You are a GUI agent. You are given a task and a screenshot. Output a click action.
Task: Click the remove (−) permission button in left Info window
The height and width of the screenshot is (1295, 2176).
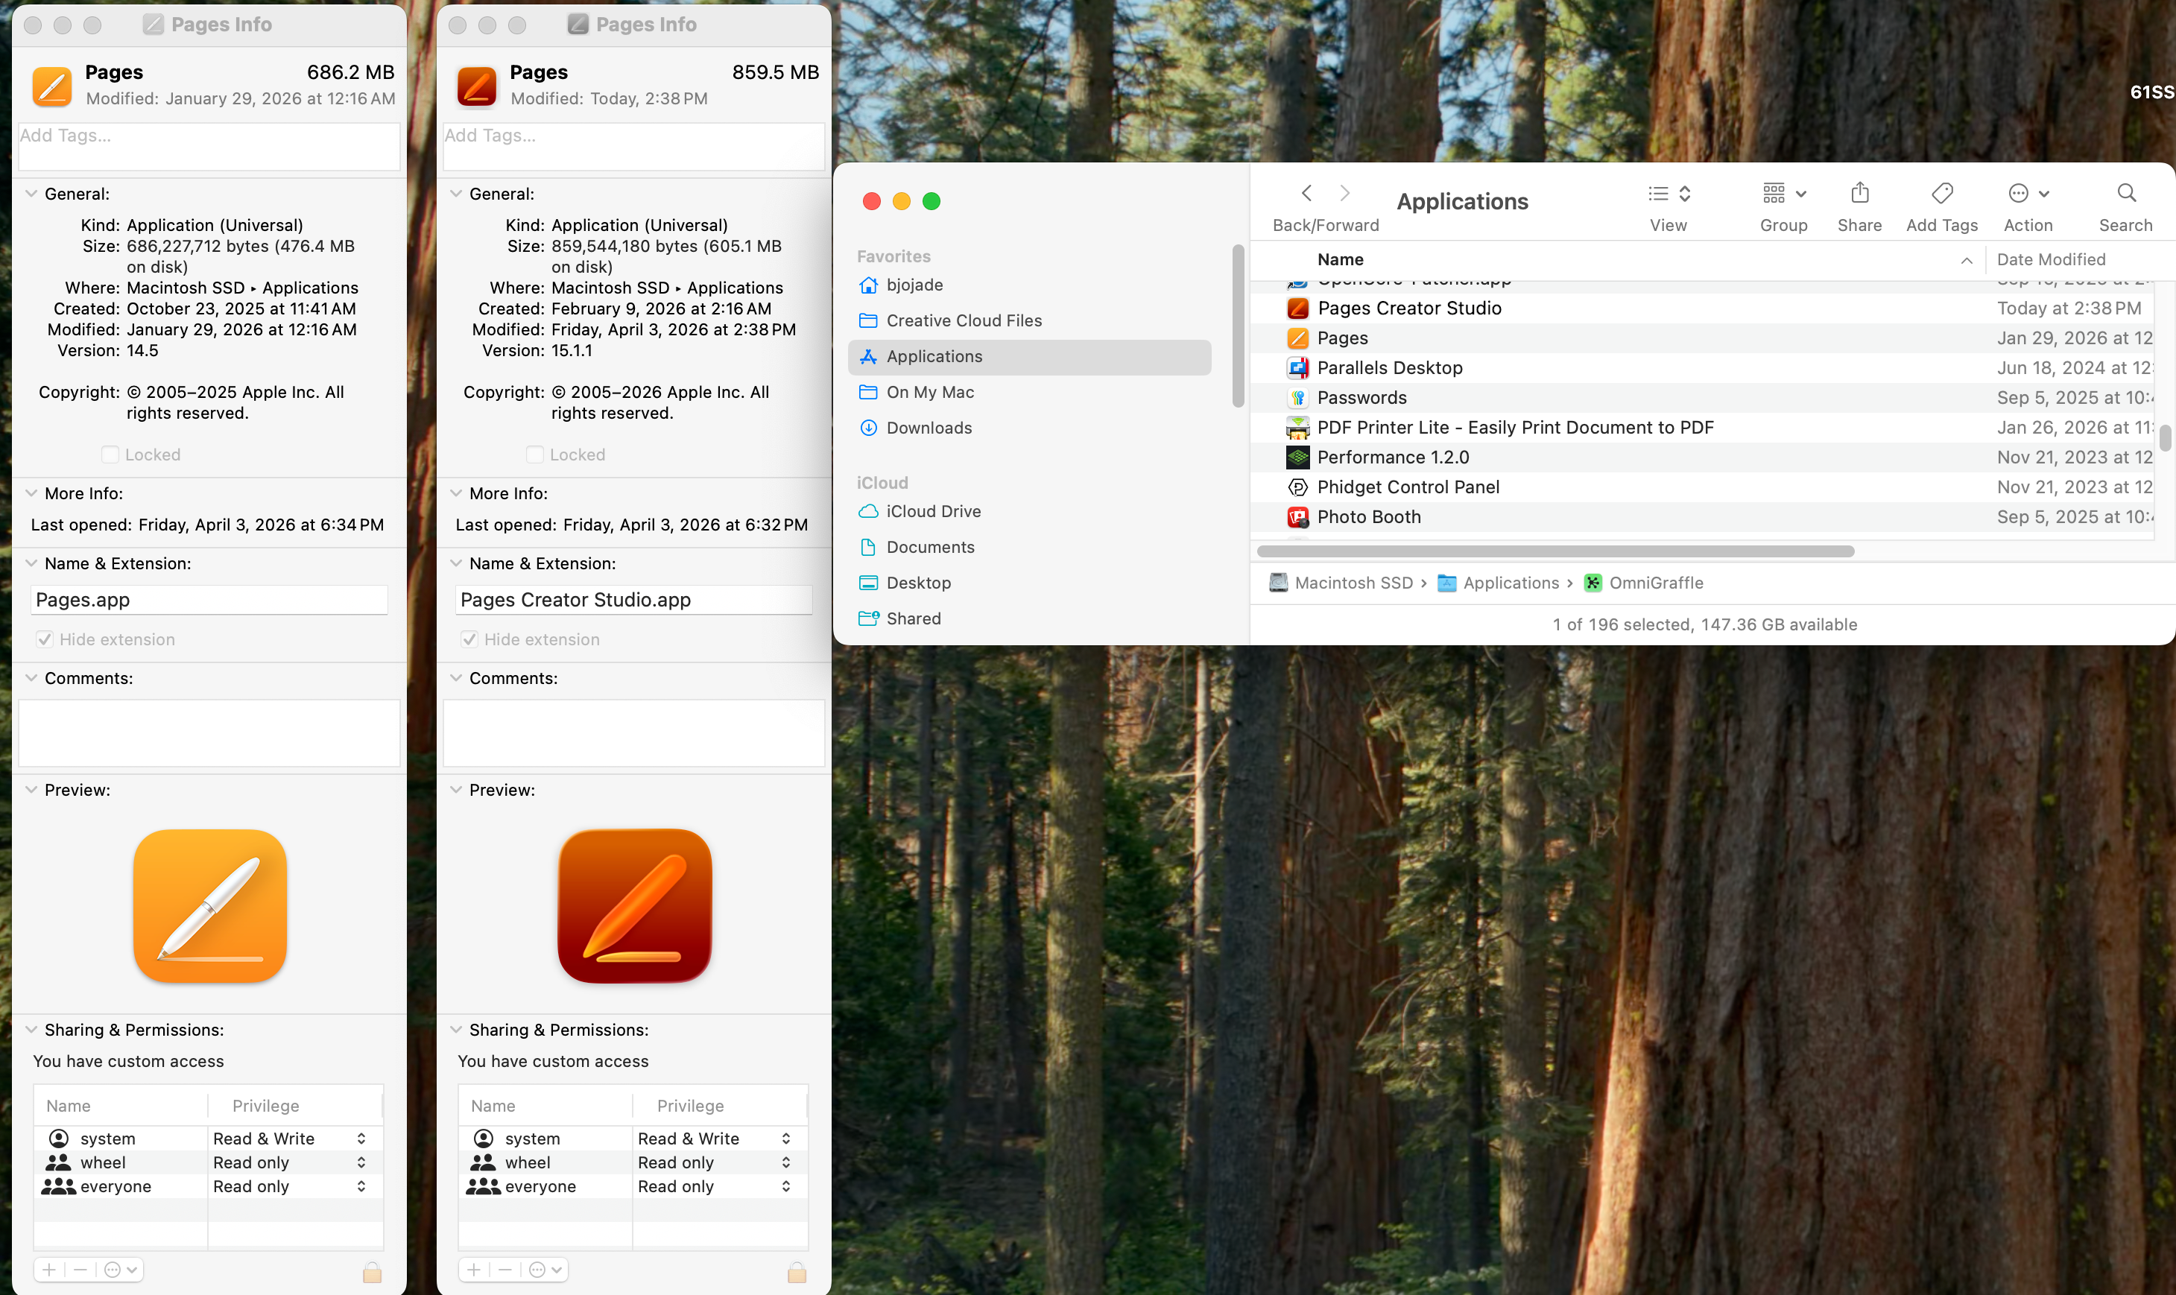[80, 1270]
